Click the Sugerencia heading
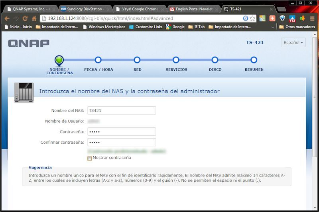The width and height of the screenshot is (319, 212). click(40, 168)
